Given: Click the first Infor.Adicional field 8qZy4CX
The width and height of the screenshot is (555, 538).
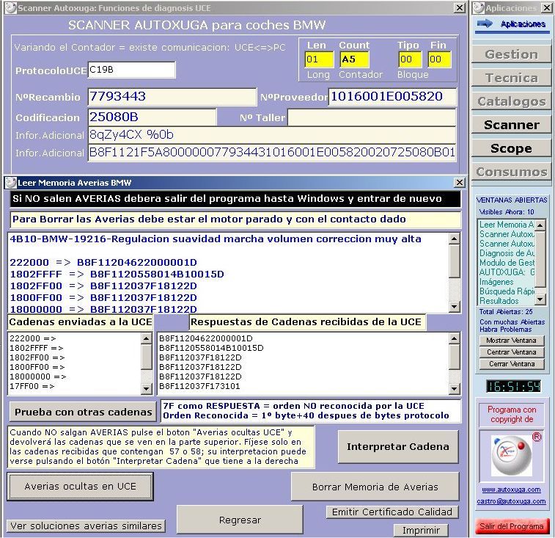Looking at the screenshot, I should coord(271,134).
